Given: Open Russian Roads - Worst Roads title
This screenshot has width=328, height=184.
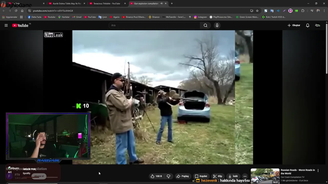Looking at the screenshot, I should (x=298, y=172).
